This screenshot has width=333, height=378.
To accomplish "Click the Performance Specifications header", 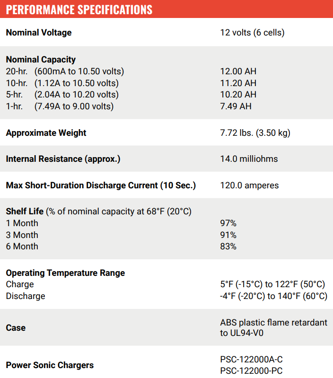I will coord(79,9).
